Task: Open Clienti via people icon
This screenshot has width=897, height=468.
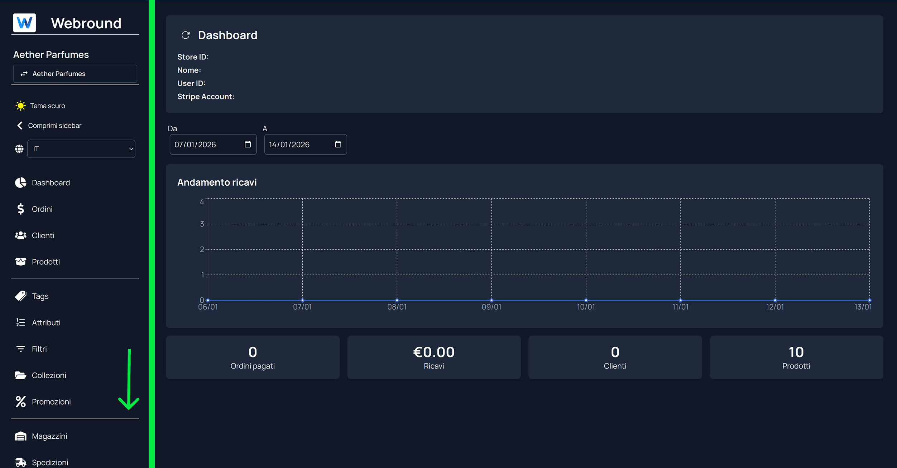Action: click(x=20, y=235)
